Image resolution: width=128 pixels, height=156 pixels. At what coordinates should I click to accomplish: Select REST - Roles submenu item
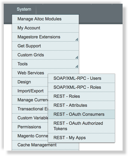pyautogui.click(x=81, y=96)
